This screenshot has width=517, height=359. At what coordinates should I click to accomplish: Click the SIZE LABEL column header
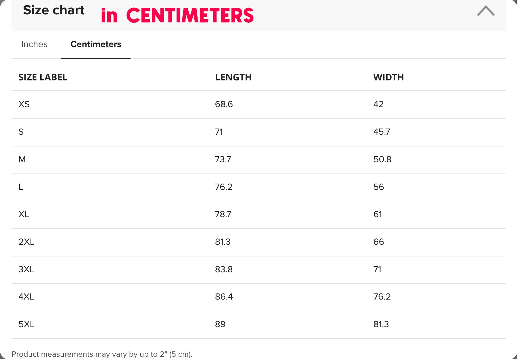tap(43, 77)
